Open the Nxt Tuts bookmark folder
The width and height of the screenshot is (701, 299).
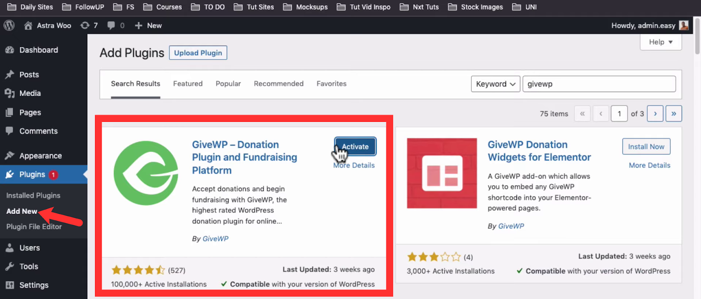419,7
